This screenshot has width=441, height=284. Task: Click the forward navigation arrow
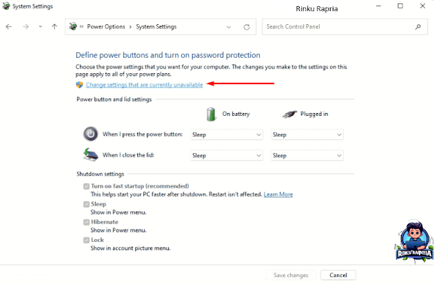point(25,27)
